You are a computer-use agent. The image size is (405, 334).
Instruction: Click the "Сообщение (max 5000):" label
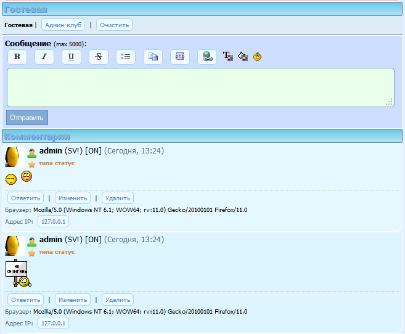tap(46, 43)
